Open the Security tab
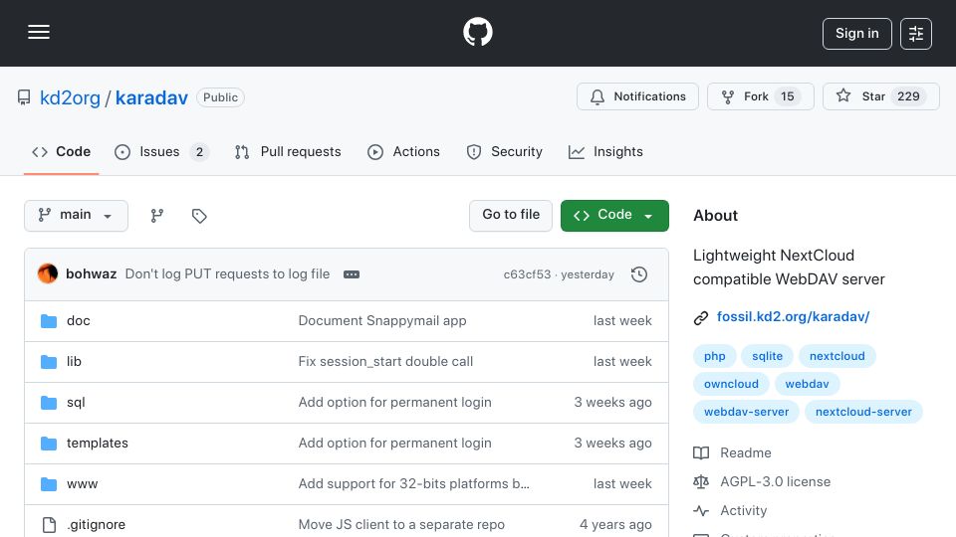The height and width of the screenshot is (537, 956). tap(504, 151)
